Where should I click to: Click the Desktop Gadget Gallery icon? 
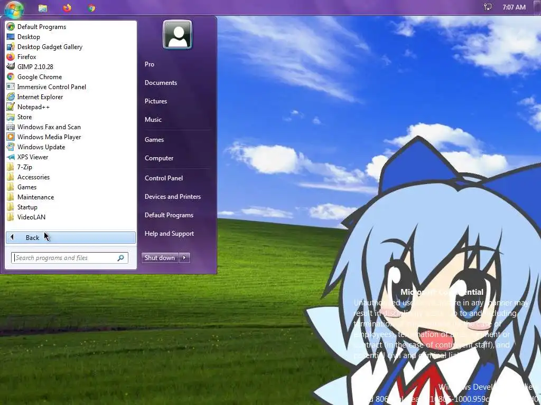[x=11, y=46]
